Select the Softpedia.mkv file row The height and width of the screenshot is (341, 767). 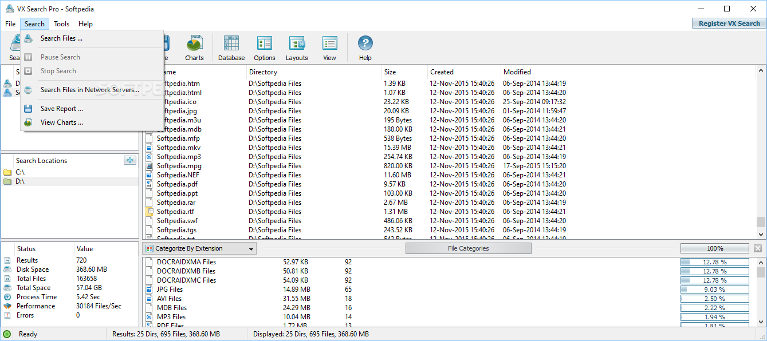(x=449, y=148)
